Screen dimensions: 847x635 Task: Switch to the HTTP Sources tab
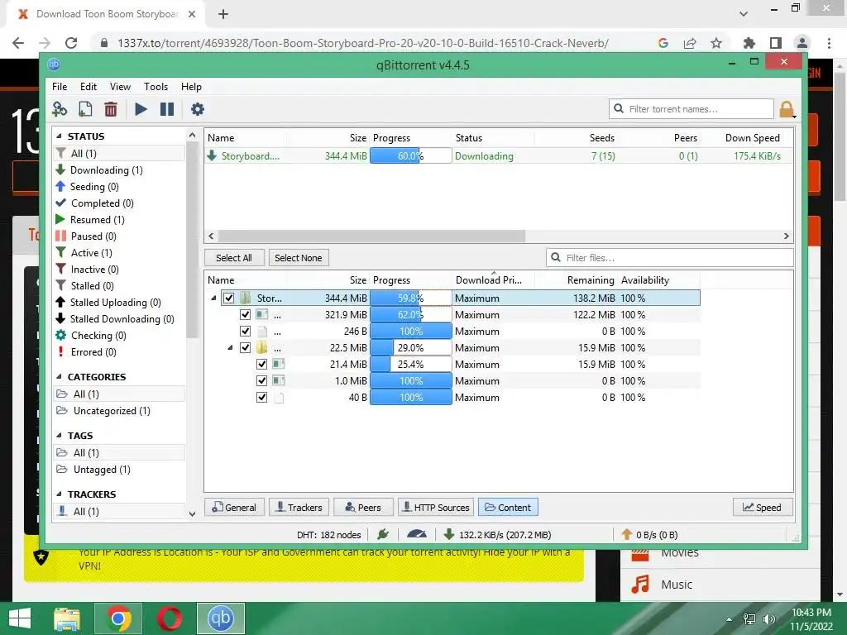click(x=435, y=508)
